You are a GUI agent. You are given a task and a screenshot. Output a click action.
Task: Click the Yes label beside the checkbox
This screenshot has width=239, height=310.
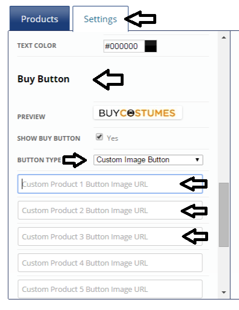click(113, 138)
